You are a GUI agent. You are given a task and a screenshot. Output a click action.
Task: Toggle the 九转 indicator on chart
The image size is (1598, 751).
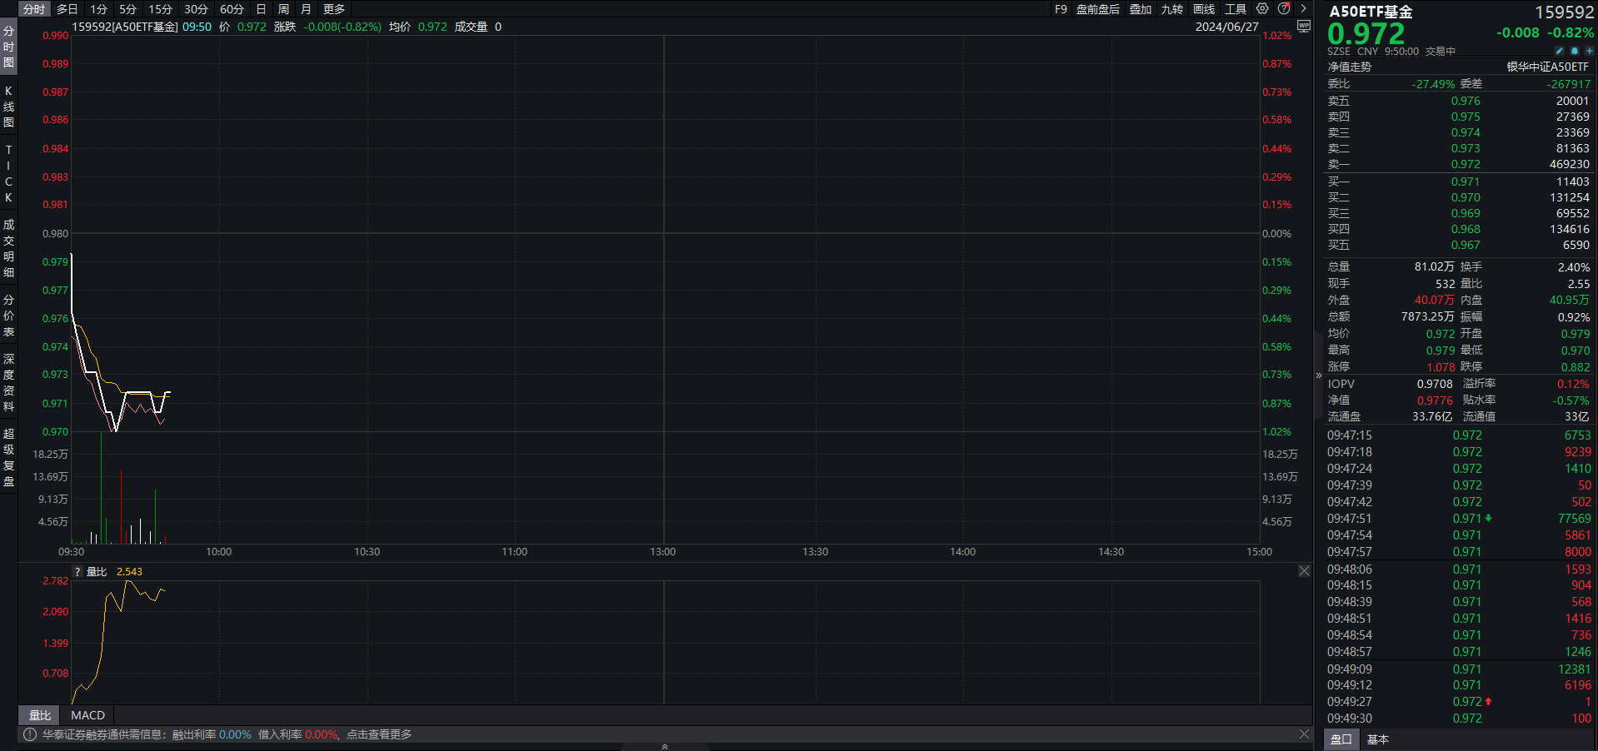(1171, 9)
